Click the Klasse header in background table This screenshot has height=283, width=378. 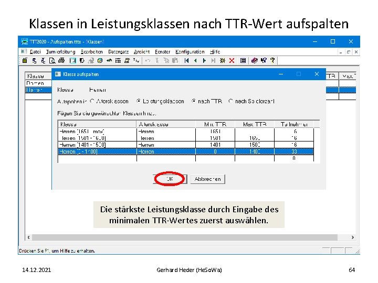pos(38,76)
